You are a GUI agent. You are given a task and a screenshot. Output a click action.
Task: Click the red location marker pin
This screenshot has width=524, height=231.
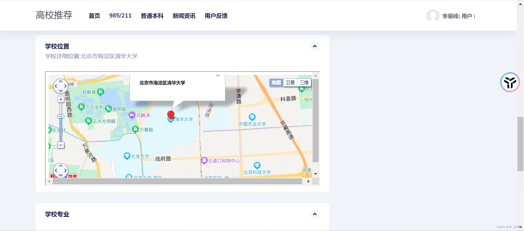tap(171, 115)
